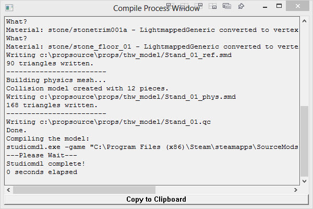This screenshot has width=313, height=209.
Task: Pin the window using the pushpin icon
Action: tap(241, 6)
